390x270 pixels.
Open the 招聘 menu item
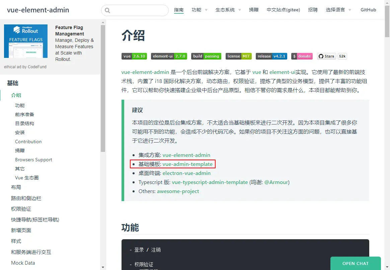coord(313,10)
